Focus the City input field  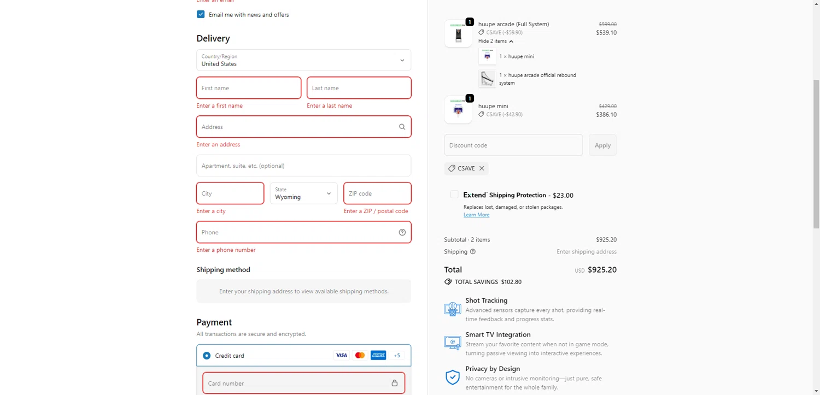(x=230, y=193)
